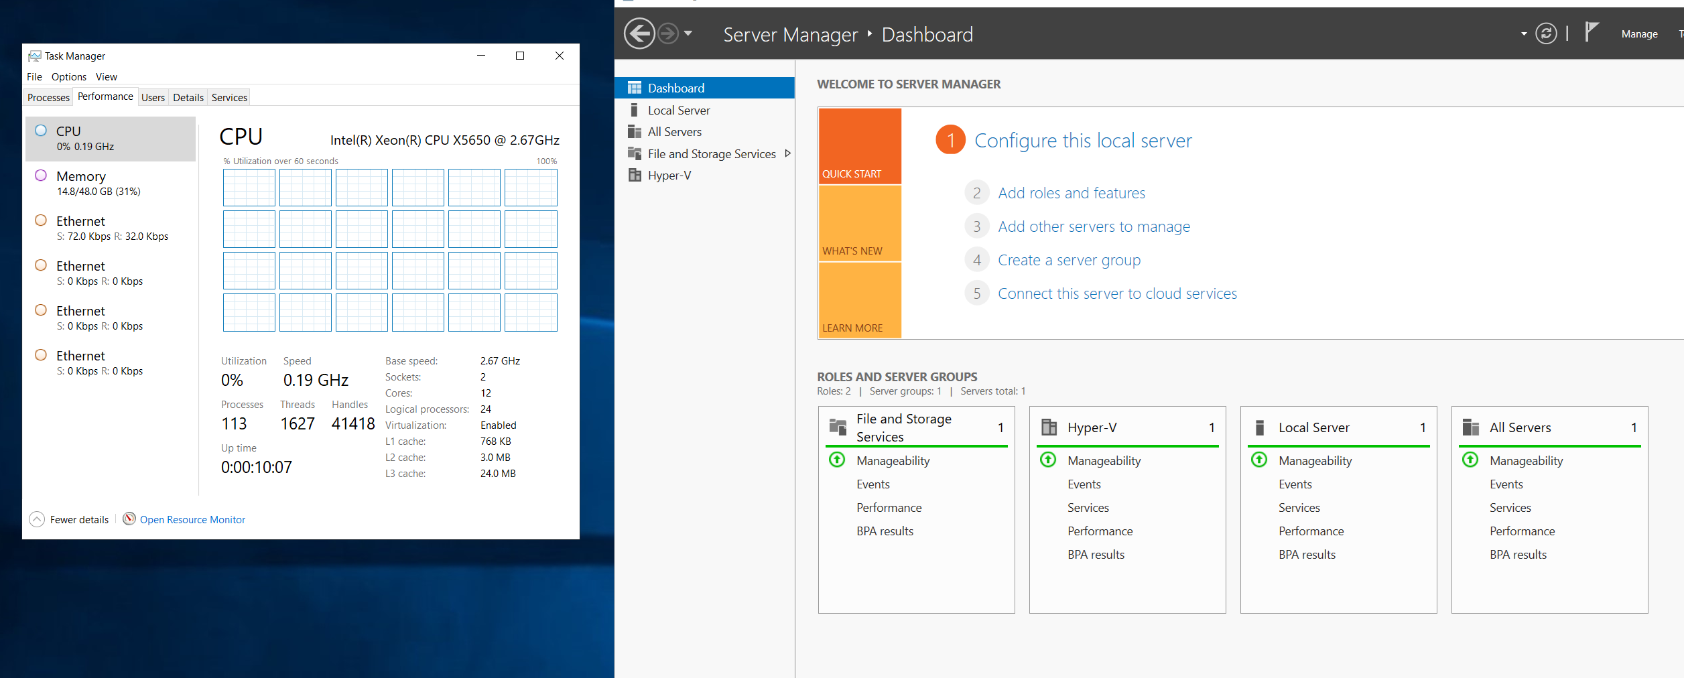The height and width of the screenshot is (678, 1684).
Task: Click the Dashboard icon in the sidebar
Action: 634,88
